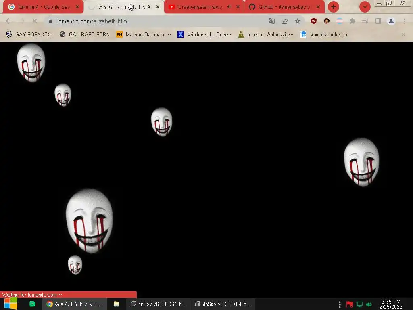The image size is (413, 310).
Task: Close the active Japanese-titled tab
Action: (x=158, y=7)
